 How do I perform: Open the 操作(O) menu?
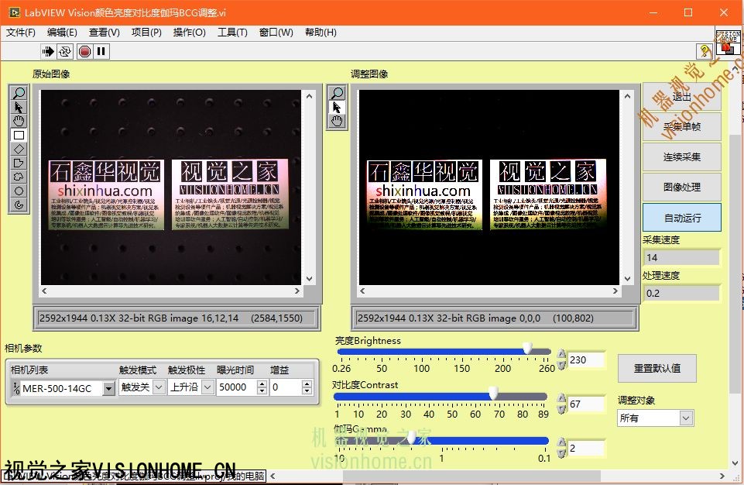190,33
